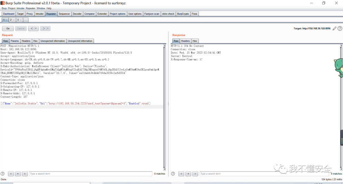Image resolution: width=343 pixels, height=184 pixels.
Task: Close Repeater tab 1
Action: point(7,20)
